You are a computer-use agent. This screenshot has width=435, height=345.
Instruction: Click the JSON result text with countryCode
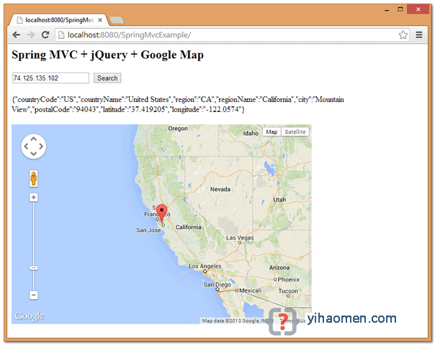178,104
